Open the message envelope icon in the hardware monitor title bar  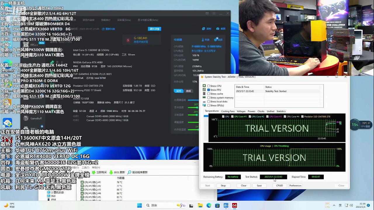point(207,13)
